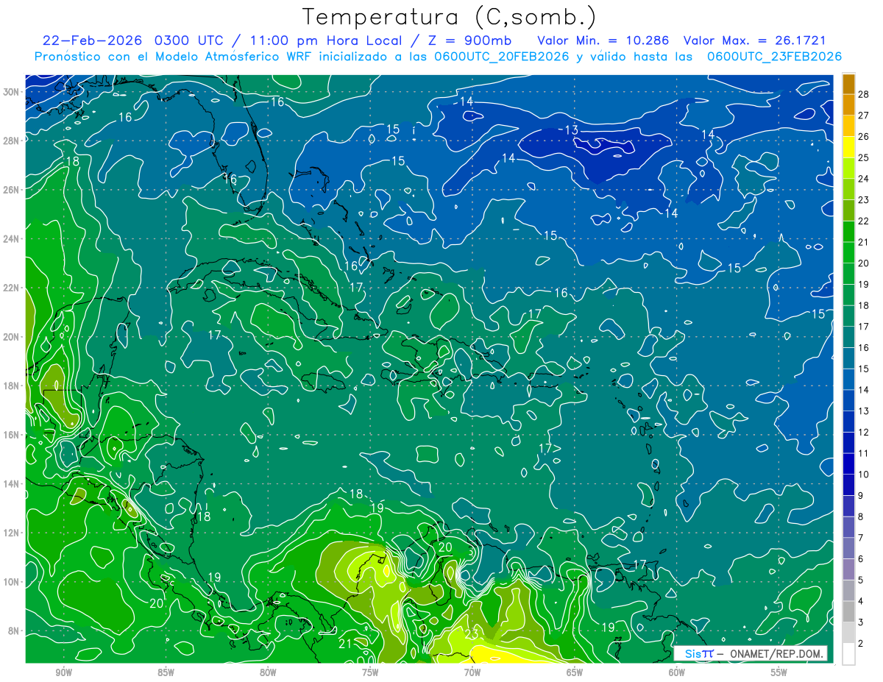
Task: Click the green swatch between 20 and 21
Action: (x=848, y=252)
